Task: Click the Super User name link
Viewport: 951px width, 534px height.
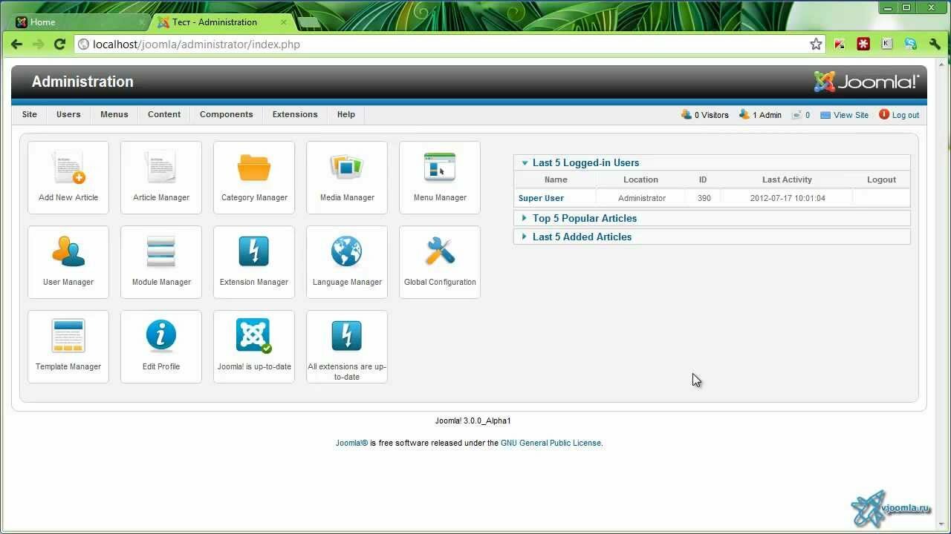Action: (541, 198)
